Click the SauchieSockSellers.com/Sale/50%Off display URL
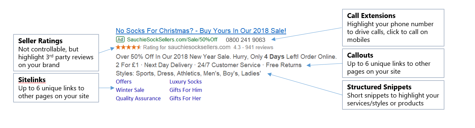Image resolution: width=475 pixels, height=128 pixels. point(172,40)
